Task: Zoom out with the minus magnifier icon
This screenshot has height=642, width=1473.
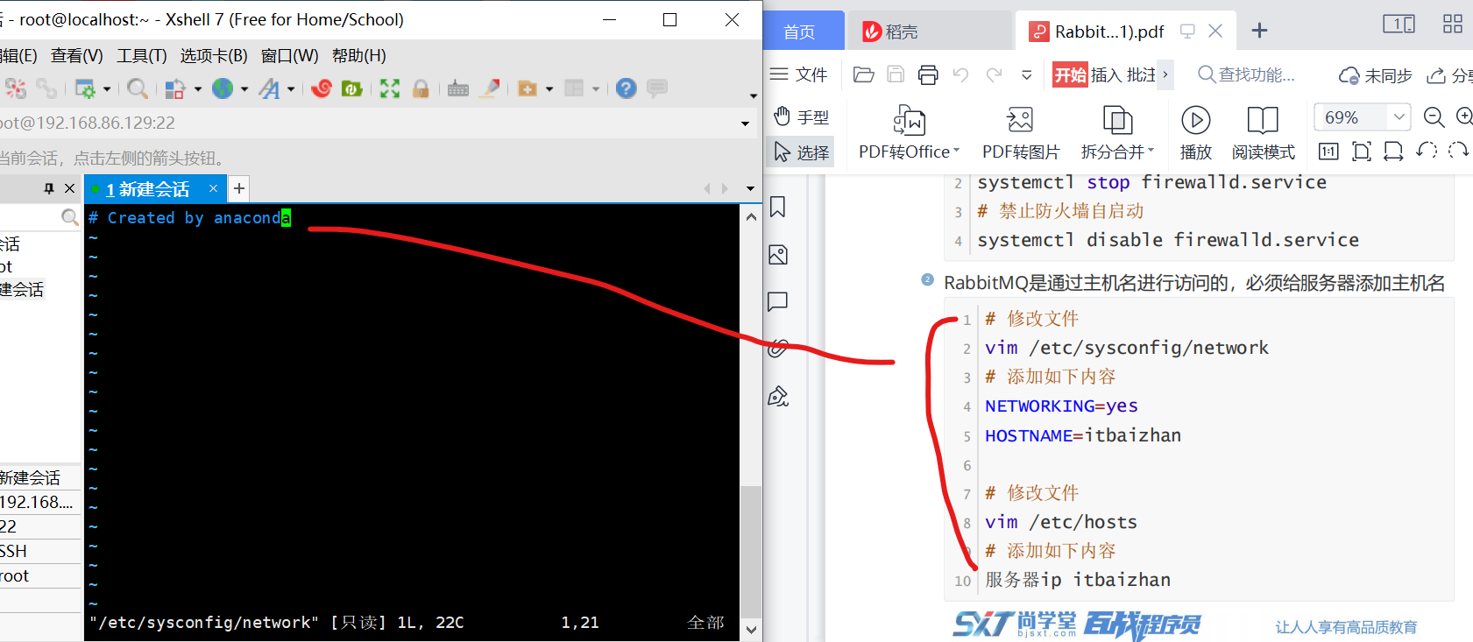Action: coord(1434,117)
